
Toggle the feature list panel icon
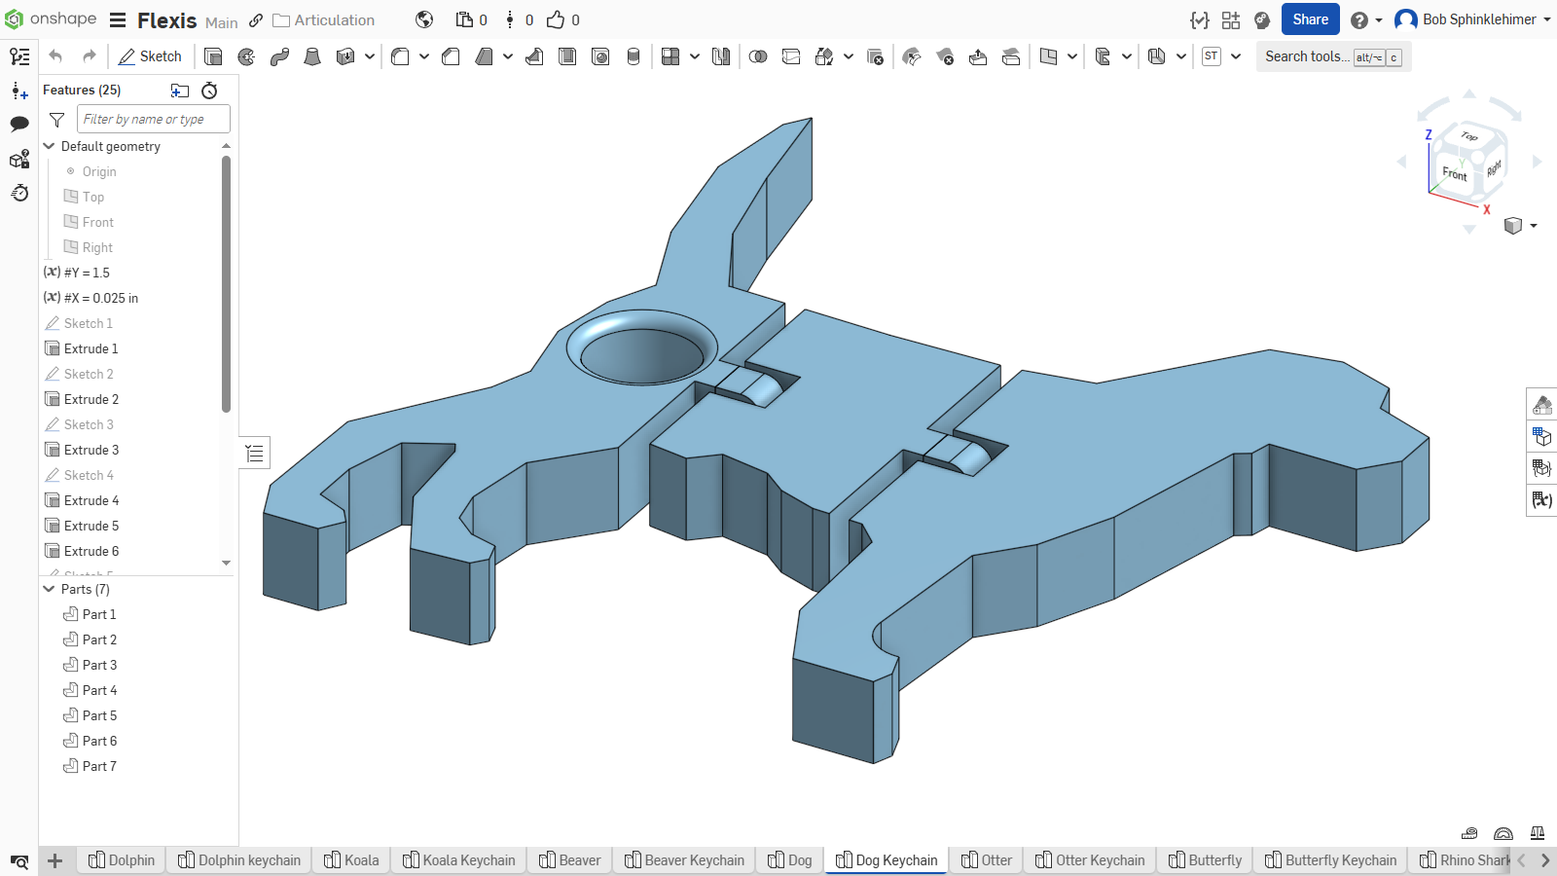point(19,56)
